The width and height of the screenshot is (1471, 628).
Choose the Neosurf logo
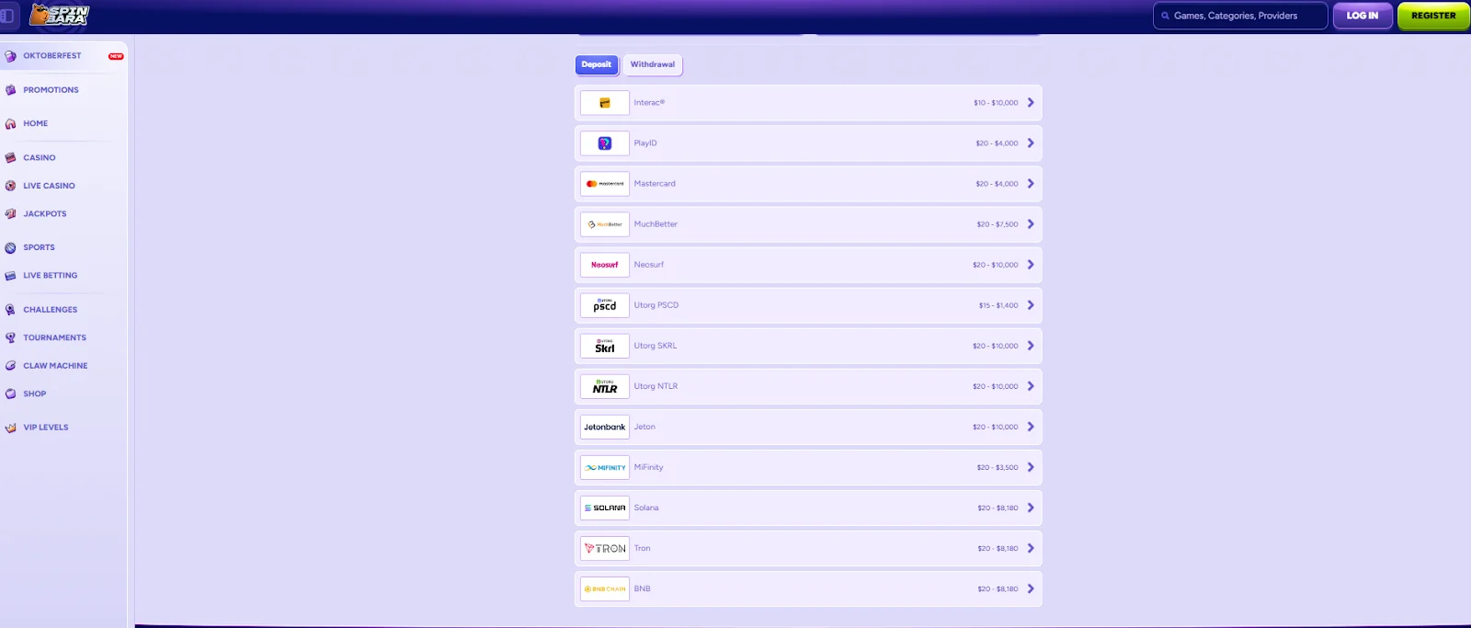[605, 265]
